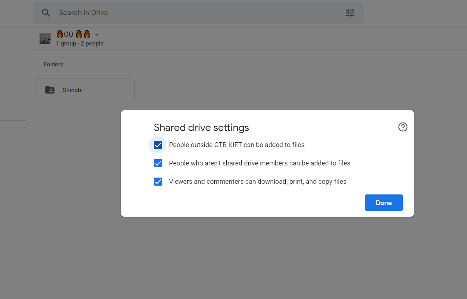Click the Shared drive settings dialog title
The width and height of the screenshot is (467, 299).
(201, 128)
